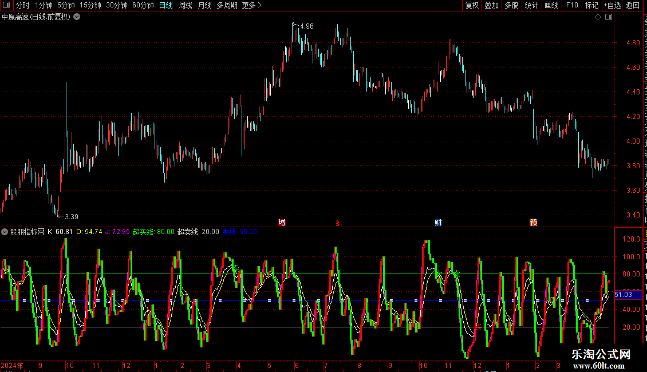Switch to 月线 monthly chart
Image resolution: width=647 pixels, height=372 pixels.
coord(204,5)
